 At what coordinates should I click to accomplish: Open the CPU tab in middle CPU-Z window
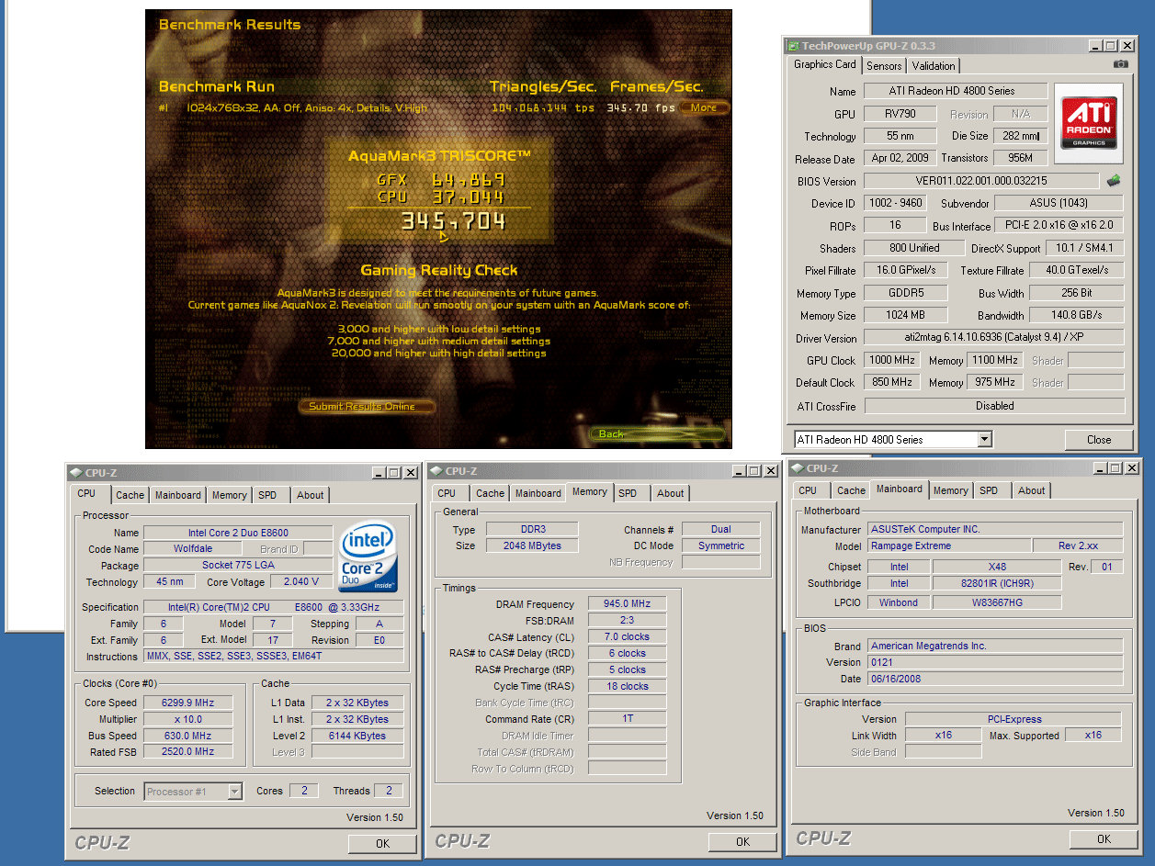[447, 493]
